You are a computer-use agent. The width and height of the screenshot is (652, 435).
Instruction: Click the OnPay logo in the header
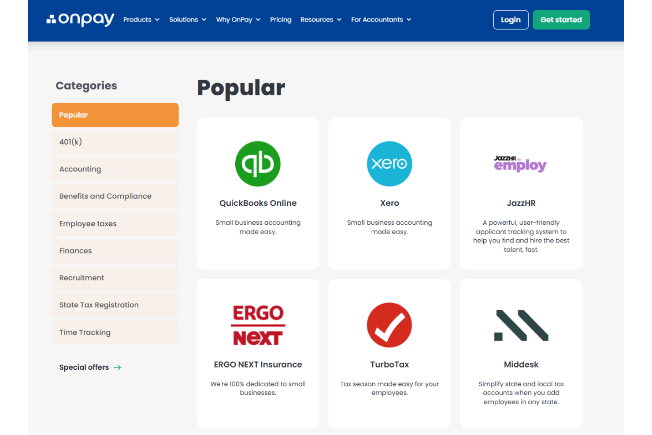[80, 19]
